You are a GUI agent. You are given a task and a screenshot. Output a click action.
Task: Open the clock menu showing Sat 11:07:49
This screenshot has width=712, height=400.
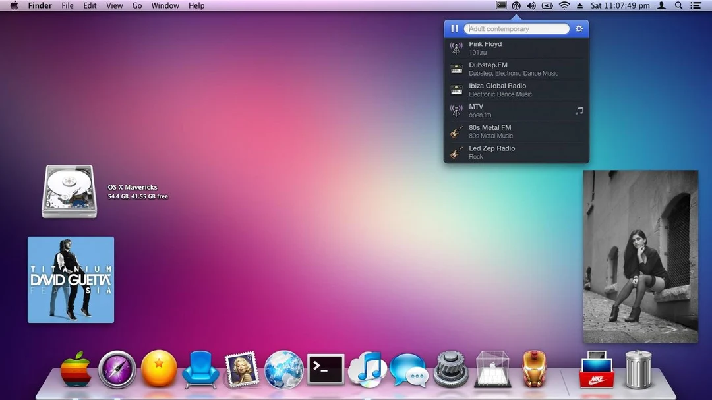point(617,5)
